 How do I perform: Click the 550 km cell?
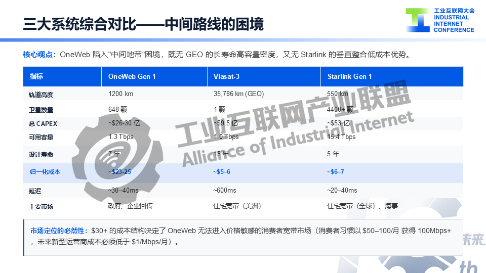point(338,94)
